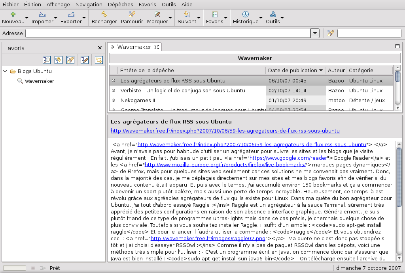This screenshot has width=405, height=273.
Task: Click the Exporter toolbar icon
Action: click(x=71, y=14)
